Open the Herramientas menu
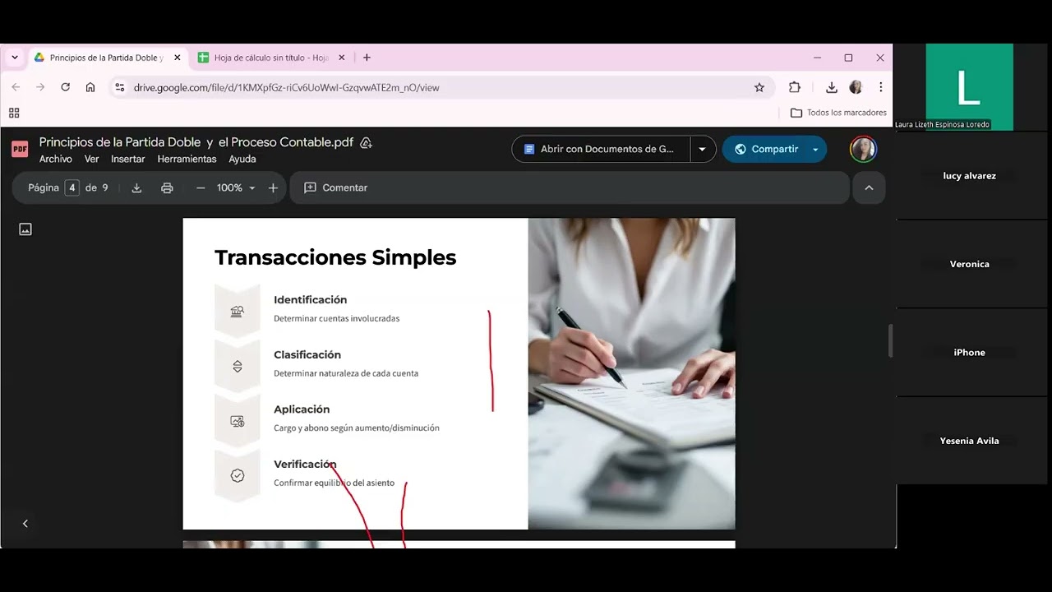 pos(187,159)
